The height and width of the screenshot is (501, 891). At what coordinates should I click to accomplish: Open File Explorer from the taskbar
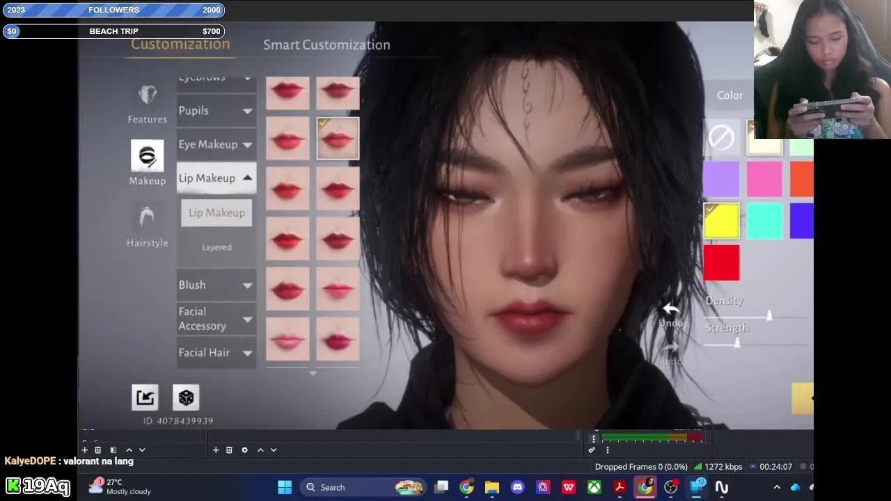[492, 487]
